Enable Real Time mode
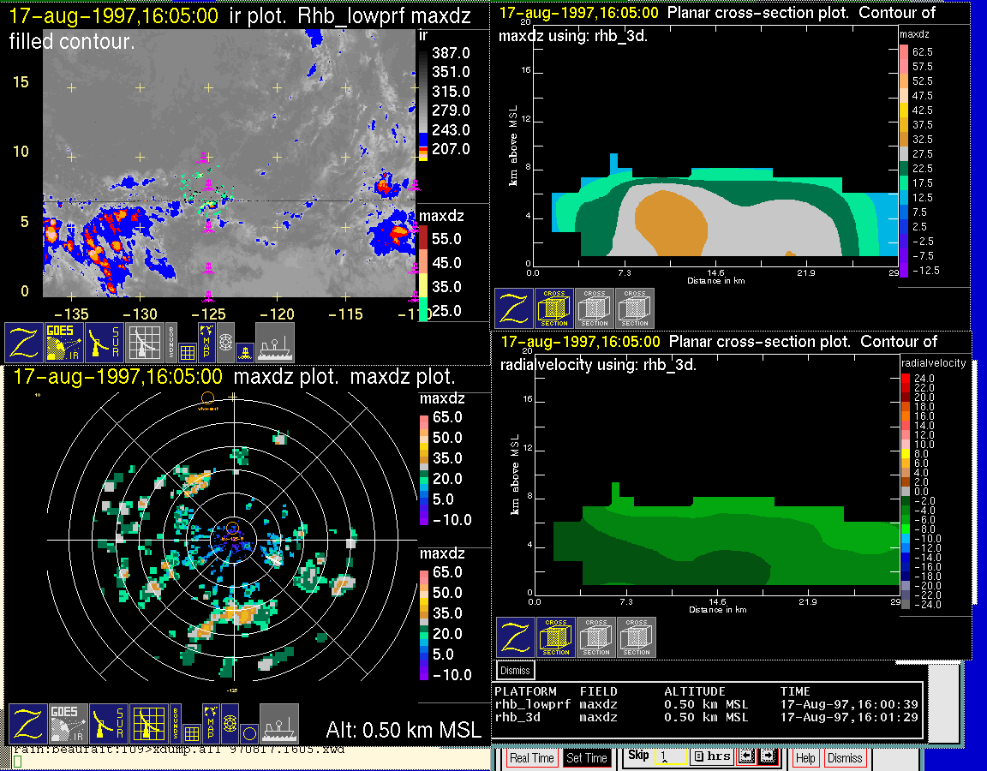Image resolution: width=987 pixels, height=771 pixels. (531, 758)
